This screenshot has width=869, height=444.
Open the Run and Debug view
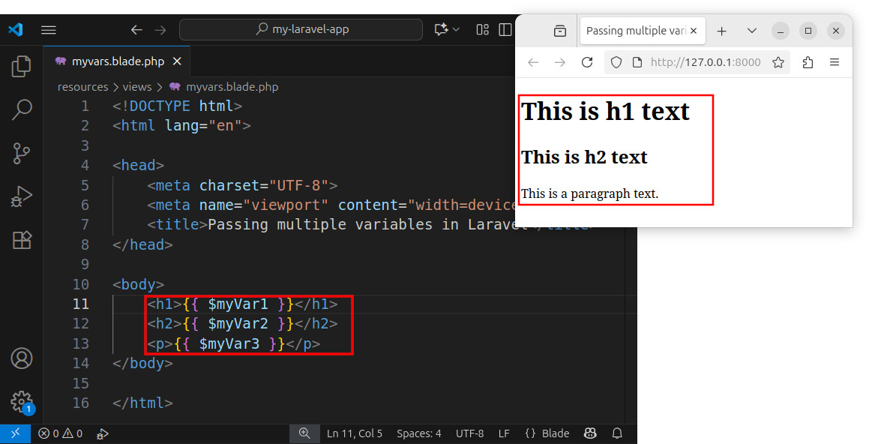tap(22, 196)
